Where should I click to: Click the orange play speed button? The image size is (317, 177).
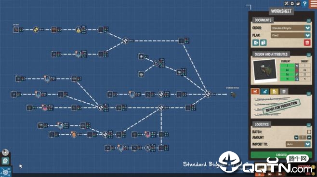[x=260, y=174]
